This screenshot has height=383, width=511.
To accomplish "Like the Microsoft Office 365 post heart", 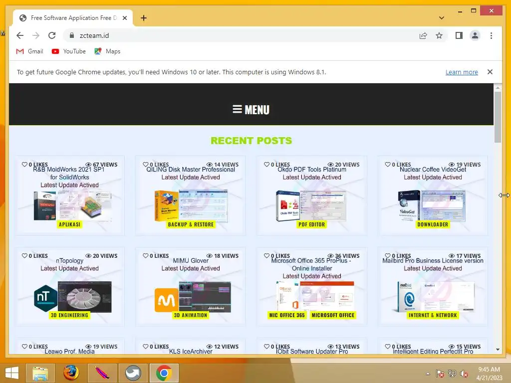I will pyautogui.click(x=266, y=256).
